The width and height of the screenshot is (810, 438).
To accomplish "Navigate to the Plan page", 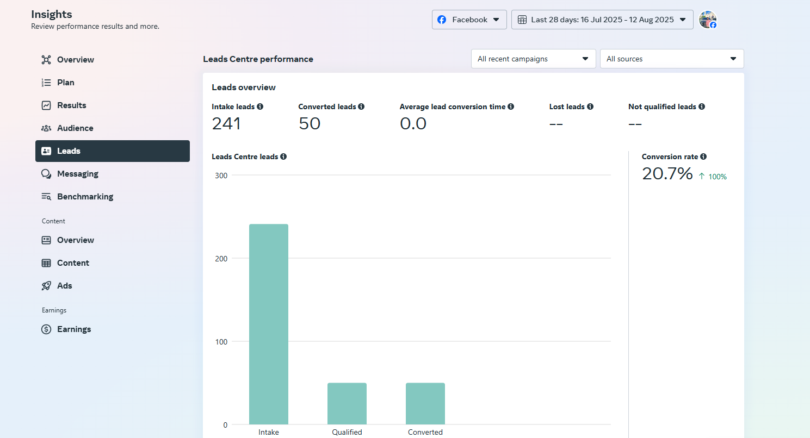I will 66,83.
